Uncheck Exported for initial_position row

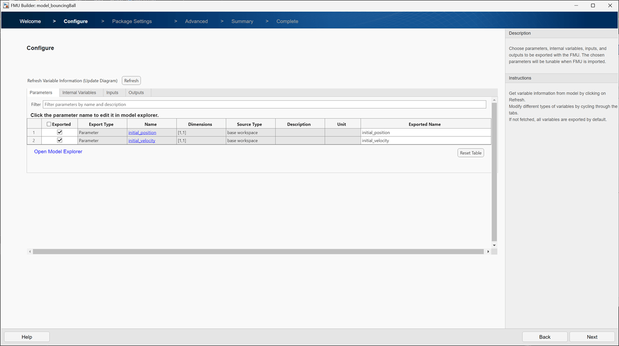click(59, 132)
